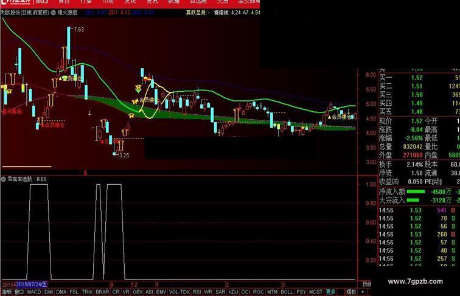The image size is (460, 296).
Task: Click the 换手 turnover value 2.14%
Action: point(415,165)
